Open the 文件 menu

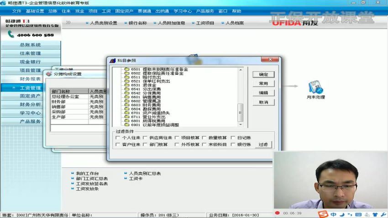pyautogui.click(x=16, y=11)
